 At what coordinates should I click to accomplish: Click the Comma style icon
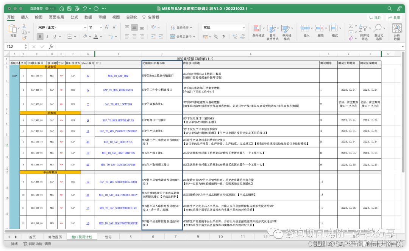pos(223,37)
